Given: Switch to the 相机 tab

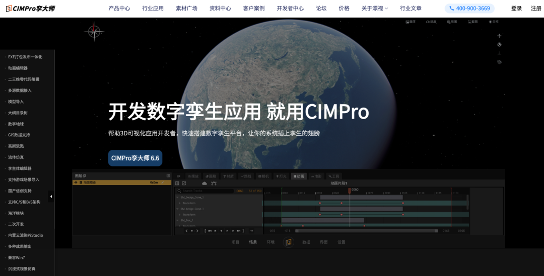Looking at the screenshot, I should point(263,176).
